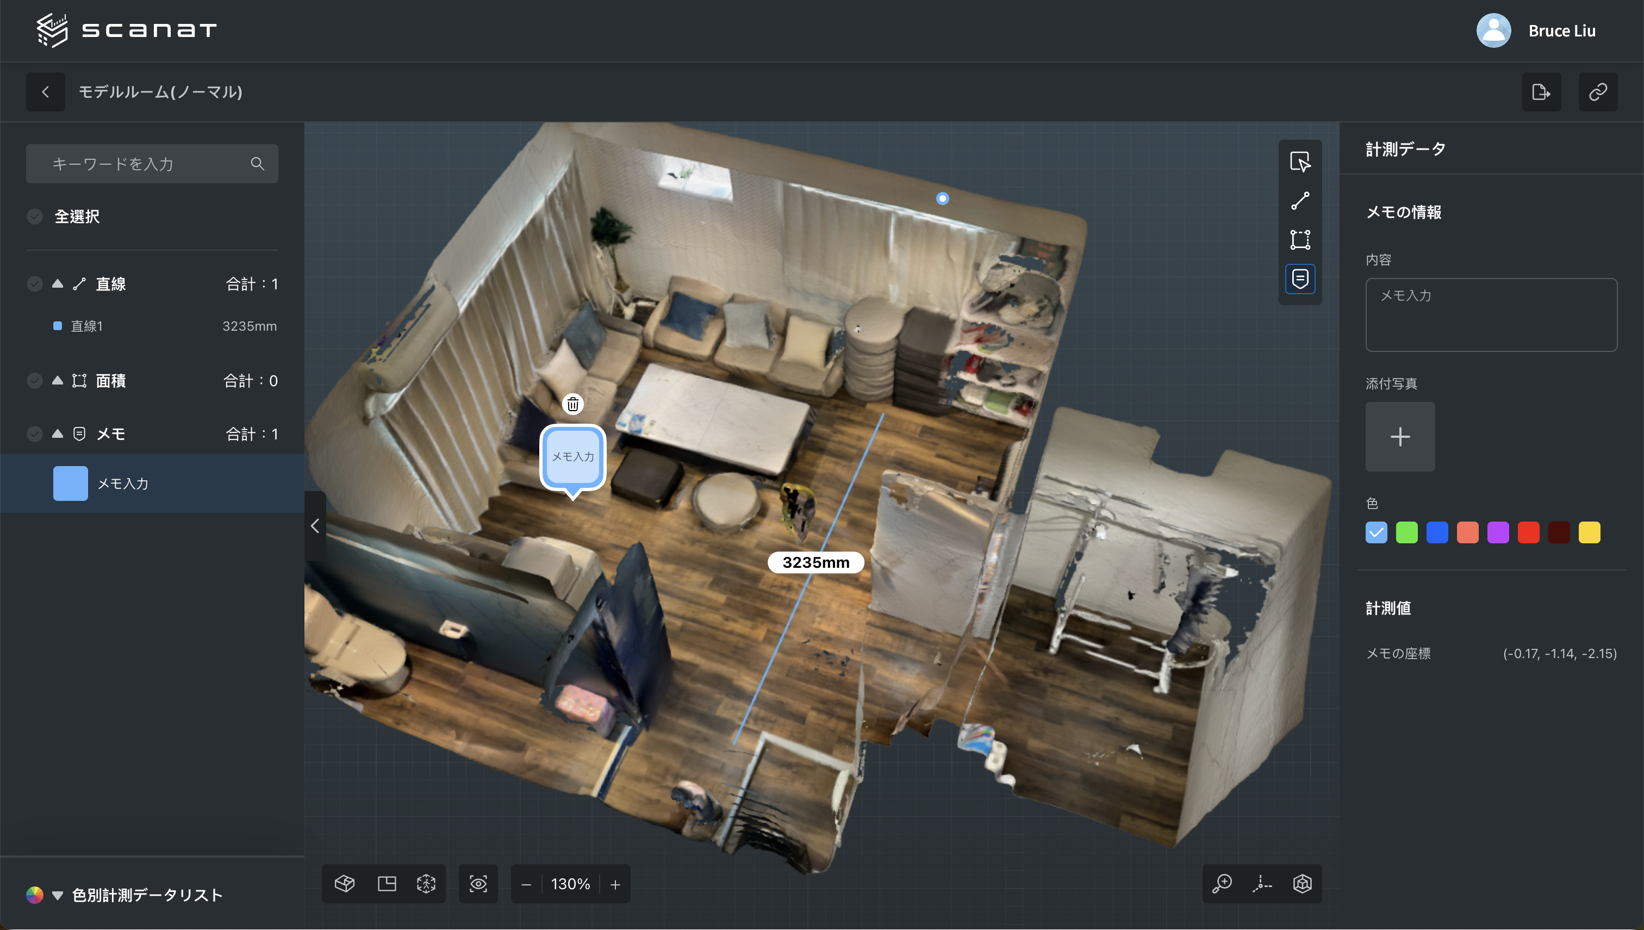Add an attached photo with plus button
This screenshot has width=1644, height=930.
pos(1399,437)
